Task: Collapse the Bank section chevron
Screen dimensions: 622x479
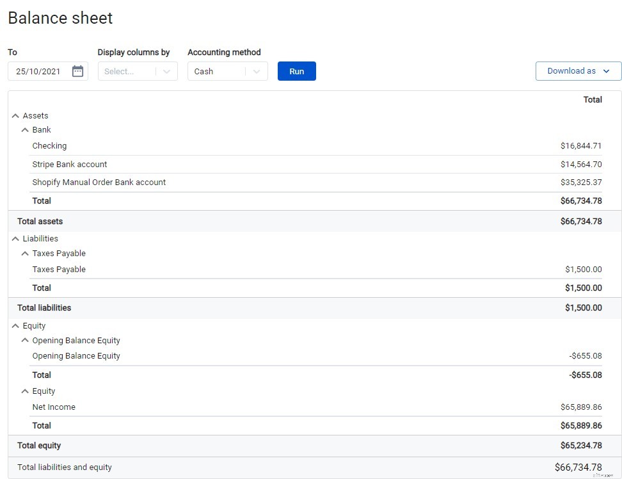Action: coord(24,129)
